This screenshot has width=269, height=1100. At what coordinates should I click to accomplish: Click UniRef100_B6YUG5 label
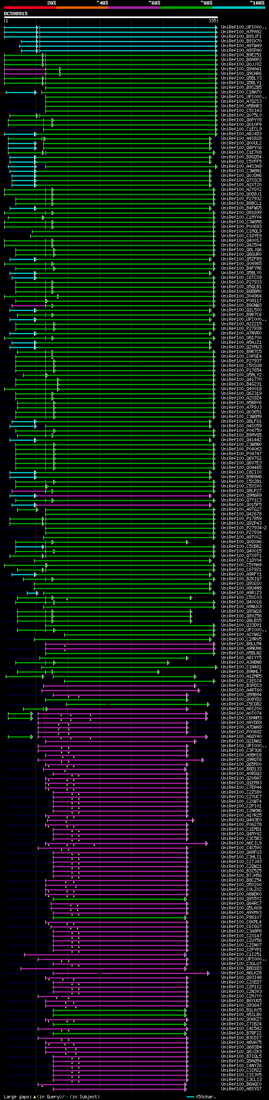[241, 1001]
